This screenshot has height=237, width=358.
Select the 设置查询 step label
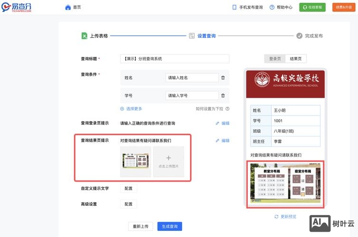[207, 36]
